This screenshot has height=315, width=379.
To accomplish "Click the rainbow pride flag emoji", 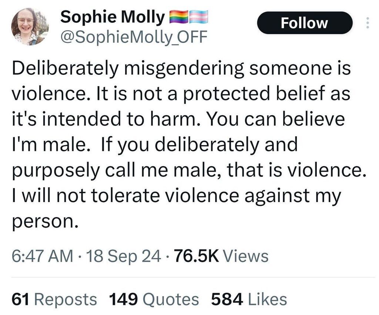I will (x=178, y=17).
